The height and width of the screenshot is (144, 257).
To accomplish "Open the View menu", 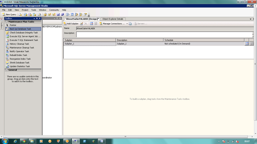I will point(17,10).
